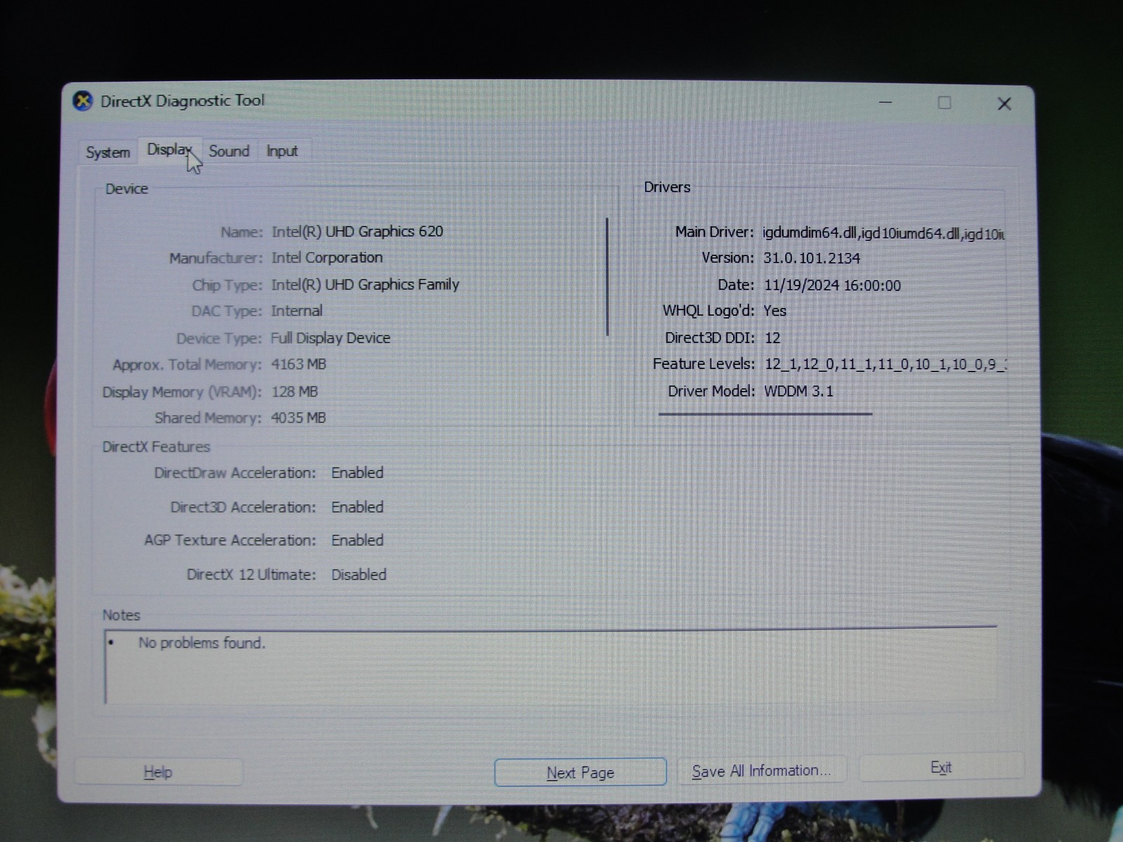Open the Sound tab
1123x842 pixels.
[229, 151]
